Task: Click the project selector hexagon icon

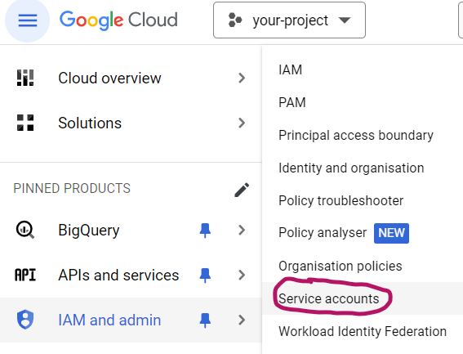Action: pos(235,20)
